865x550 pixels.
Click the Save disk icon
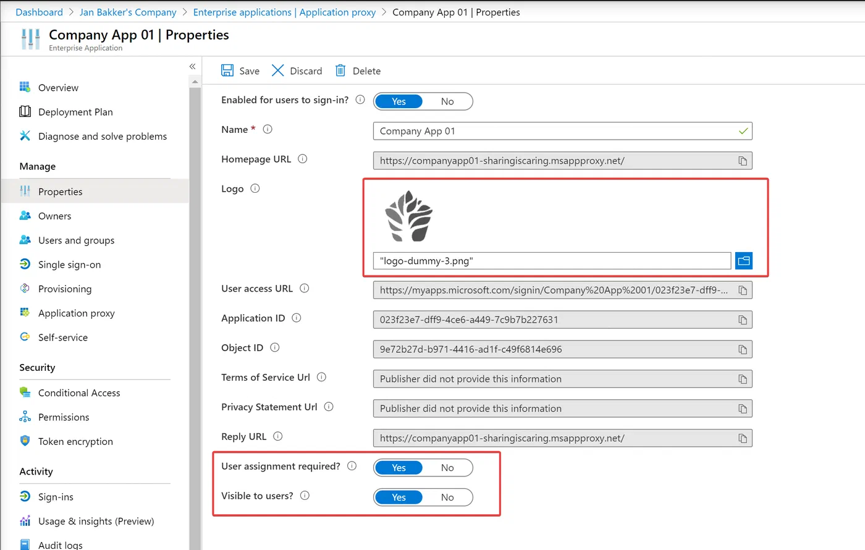click(227, 70)
